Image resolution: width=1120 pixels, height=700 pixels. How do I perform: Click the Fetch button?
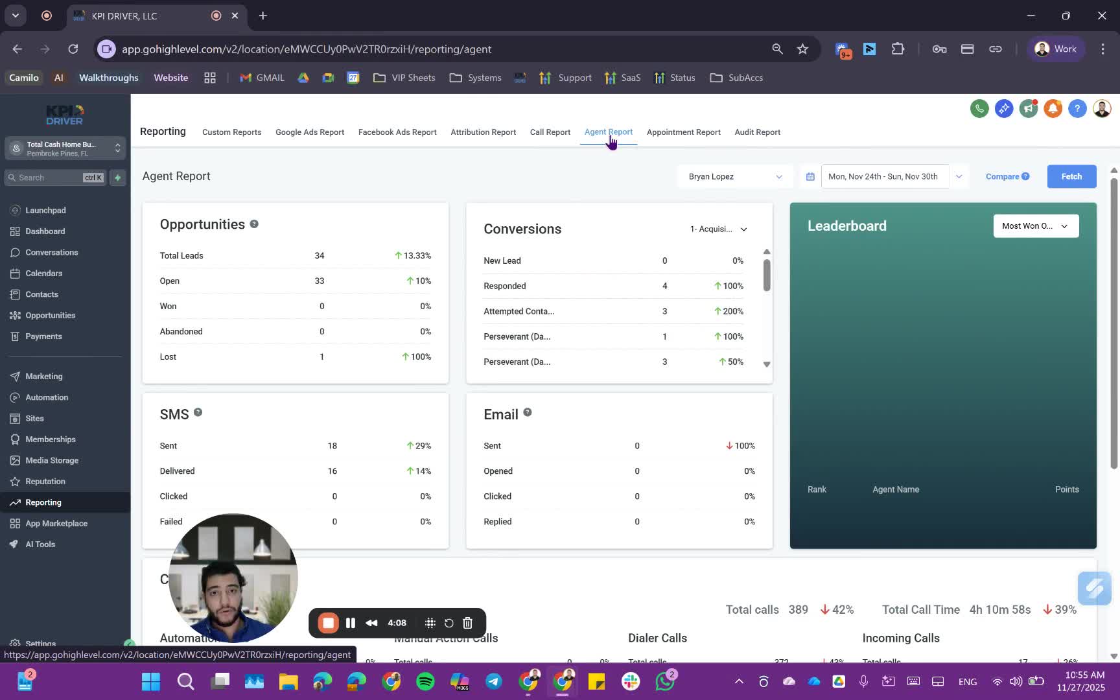tap(1071, 176)
